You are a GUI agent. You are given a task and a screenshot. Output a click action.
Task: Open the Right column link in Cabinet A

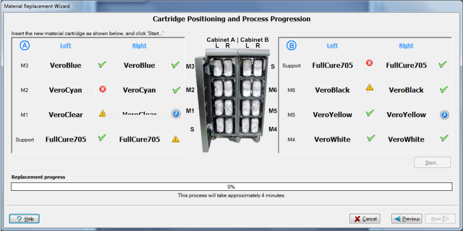coord(139,46)
